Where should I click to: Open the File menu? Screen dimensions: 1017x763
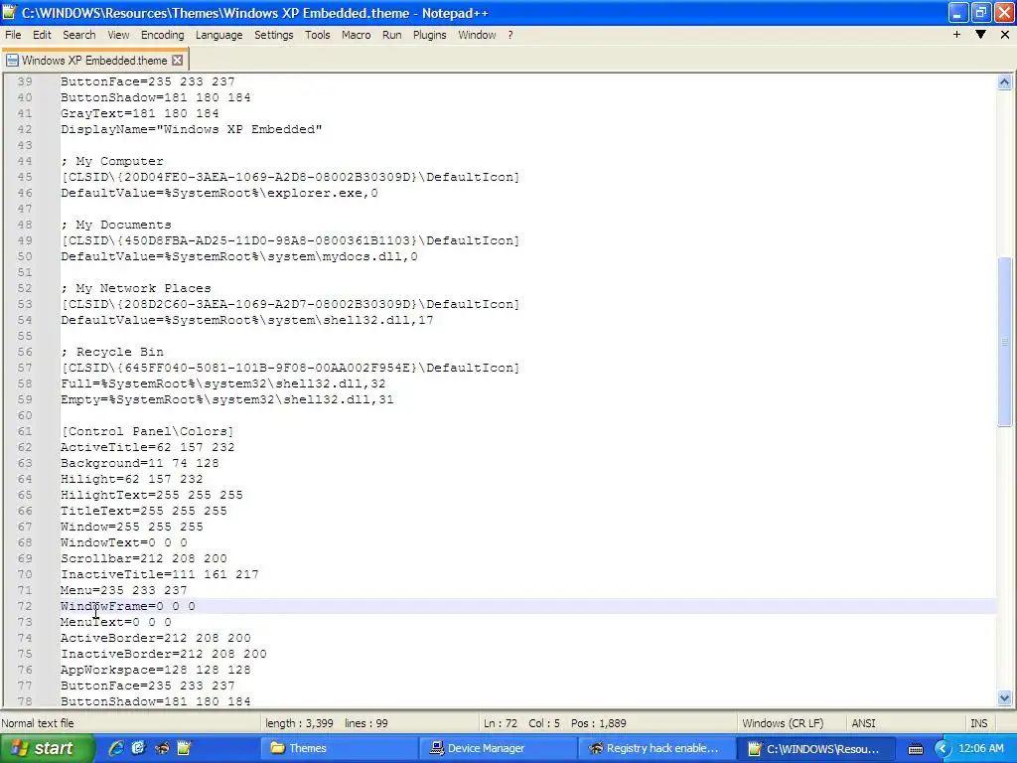[x=13, y=35]
